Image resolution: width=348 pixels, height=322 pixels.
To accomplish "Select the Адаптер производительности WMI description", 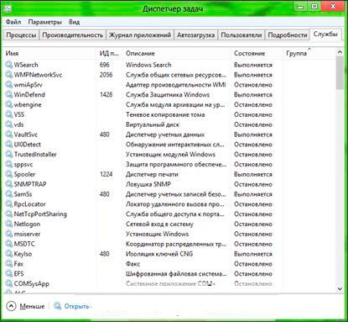I will (x=176, y=85).
